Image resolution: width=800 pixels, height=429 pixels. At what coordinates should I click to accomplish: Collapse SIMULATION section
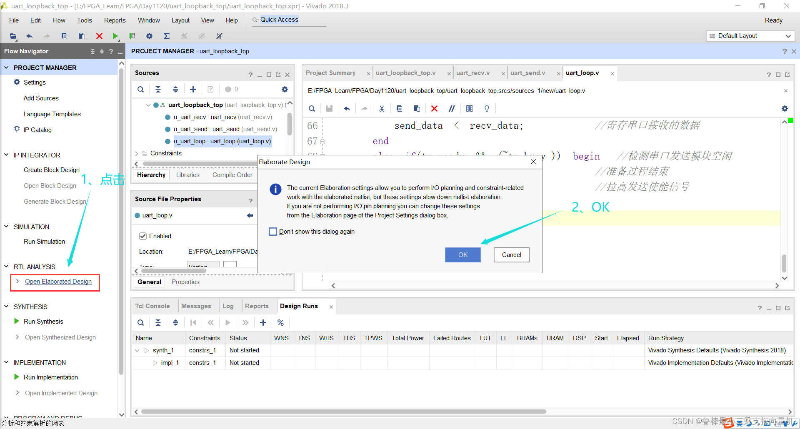6,226
